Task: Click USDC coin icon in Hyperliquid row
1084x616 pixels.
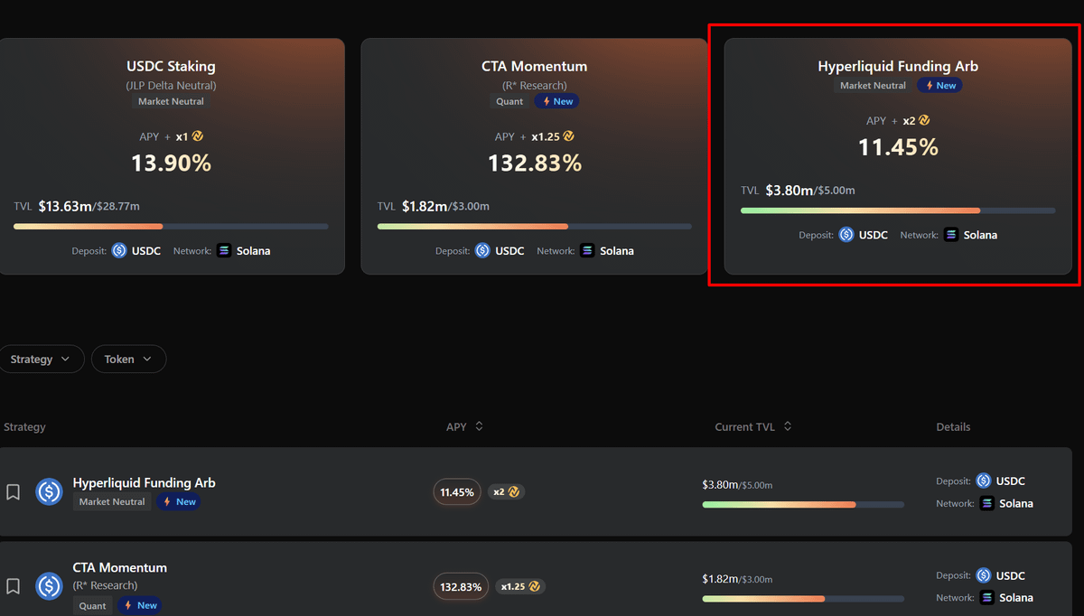Action: [49, 492]
